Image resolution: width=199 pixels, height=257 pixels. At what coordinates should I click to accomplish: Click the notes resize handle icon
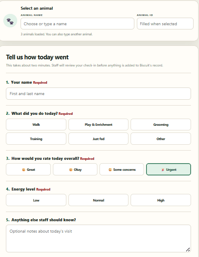[188, 249]
